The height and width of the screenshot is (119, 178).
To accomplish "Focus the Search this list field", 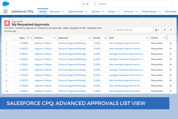I will tap(132, 30).
